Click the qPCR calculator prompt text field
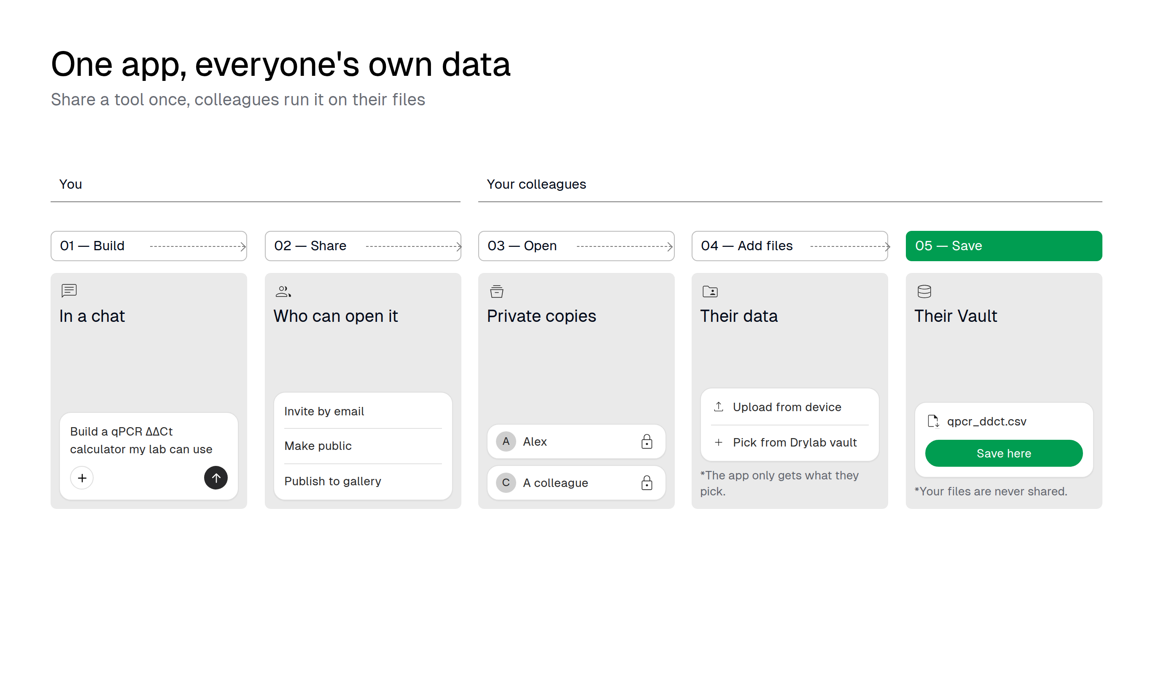This screenshot has width=1153, height=674. pyautogui.click(x=141, y=441)
